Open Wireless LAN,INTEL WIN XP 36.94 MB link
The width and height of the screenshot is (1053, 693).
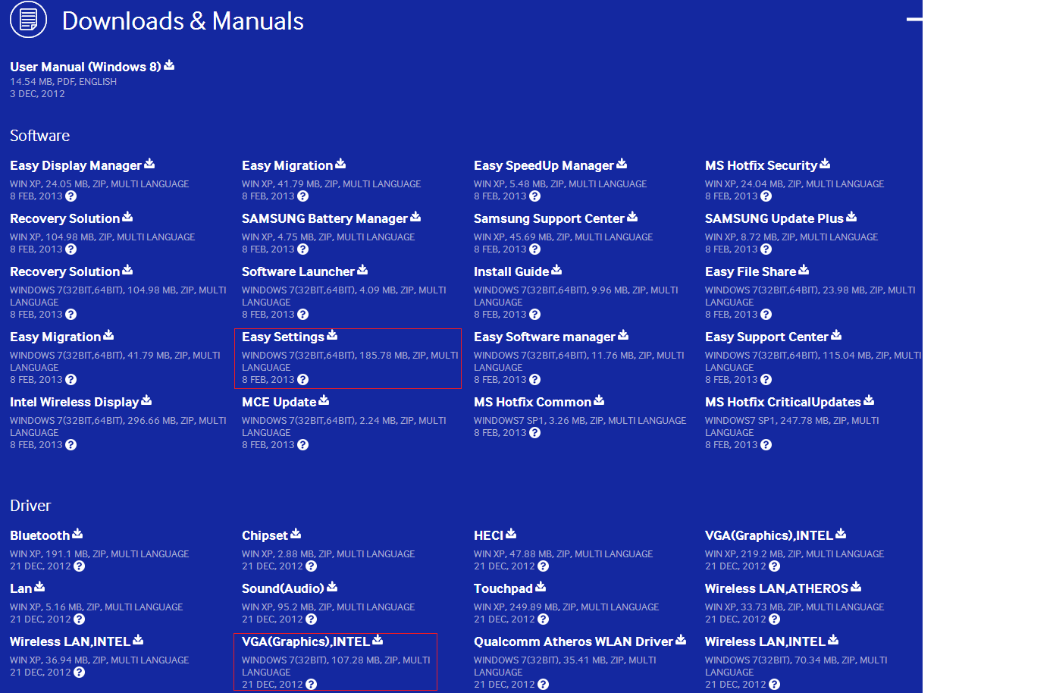[70, 641]
